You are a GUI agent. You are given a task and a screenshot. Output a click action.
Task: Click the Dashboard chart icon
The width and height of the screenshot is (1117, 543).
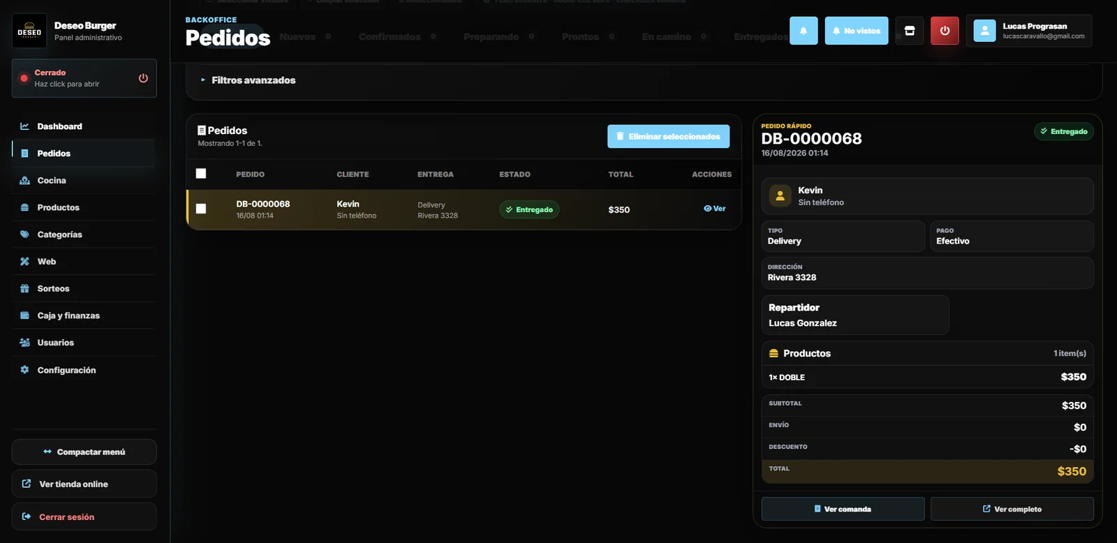[x=24, y=126]
